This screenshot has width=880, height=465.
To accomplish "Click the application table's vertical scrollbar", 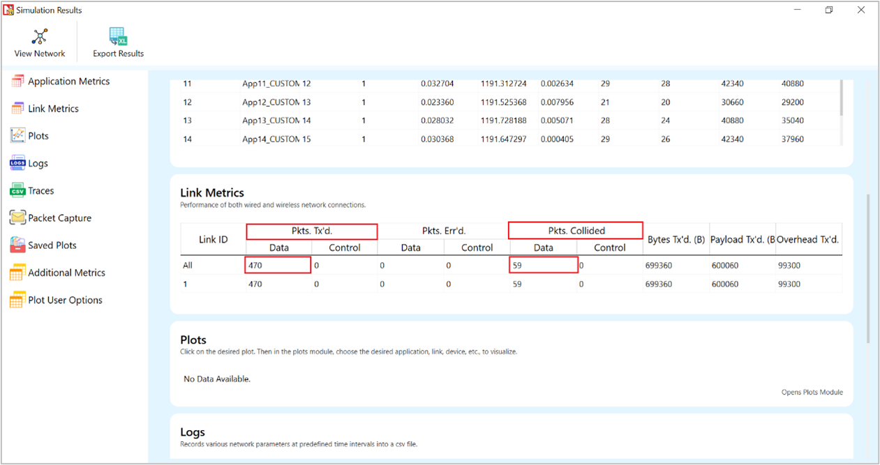I will (x=842, y=98).
